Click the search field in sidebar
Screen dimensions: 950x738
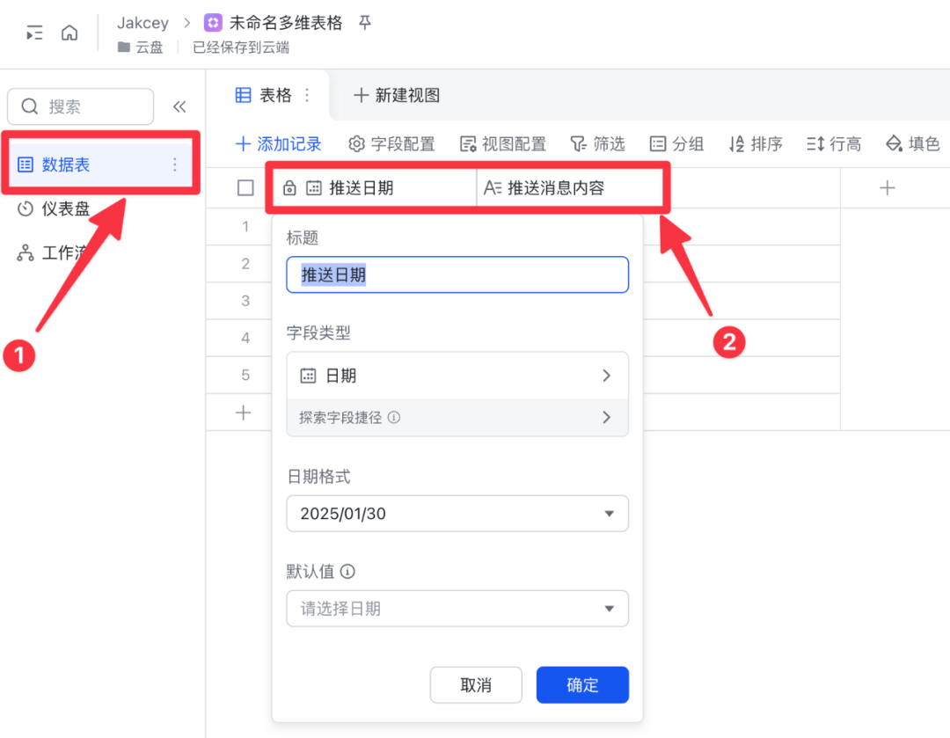tap(81, 106)
